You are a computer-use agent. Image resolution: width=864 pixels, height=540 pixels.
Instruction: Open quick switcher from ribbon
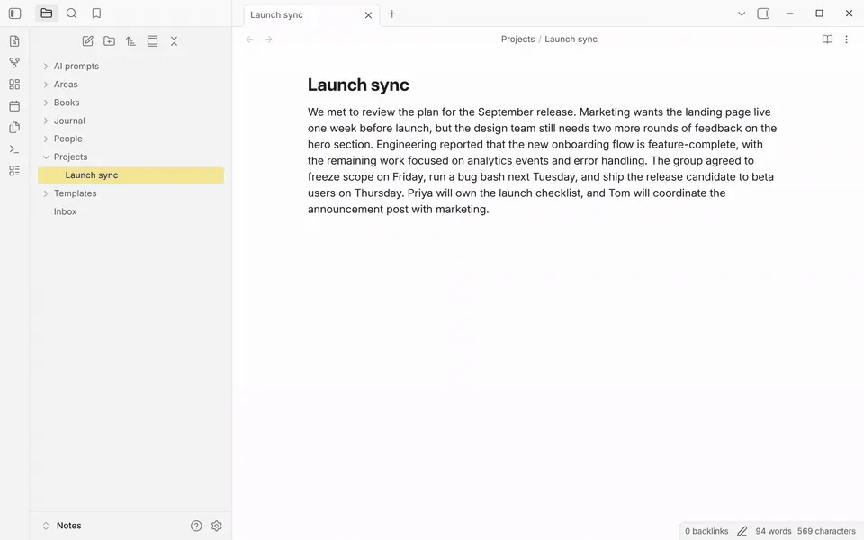pyautogui.click(x=15, y=41)
